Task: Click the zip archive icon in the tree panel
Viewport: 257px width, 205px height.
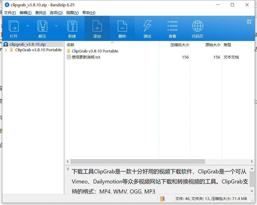Action: pos(6,44)
